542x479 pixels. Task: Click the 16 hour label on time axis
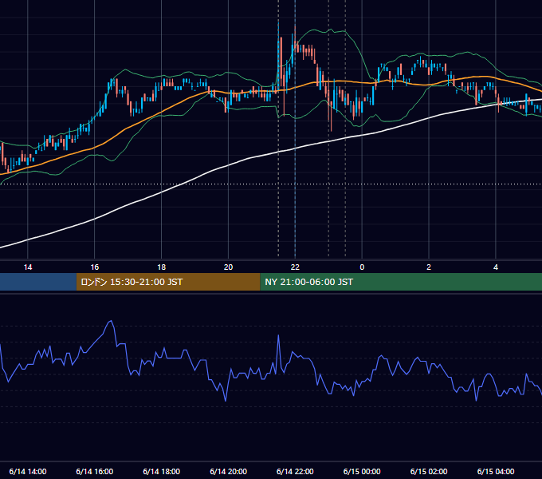[x=94, y=267]
